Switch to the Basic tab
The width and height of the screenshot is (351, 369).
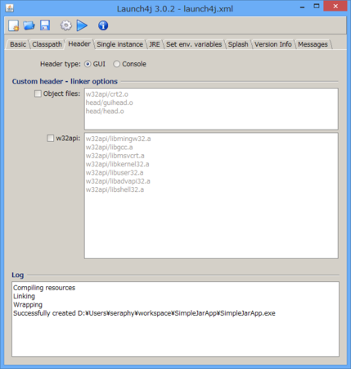point(18,44)
